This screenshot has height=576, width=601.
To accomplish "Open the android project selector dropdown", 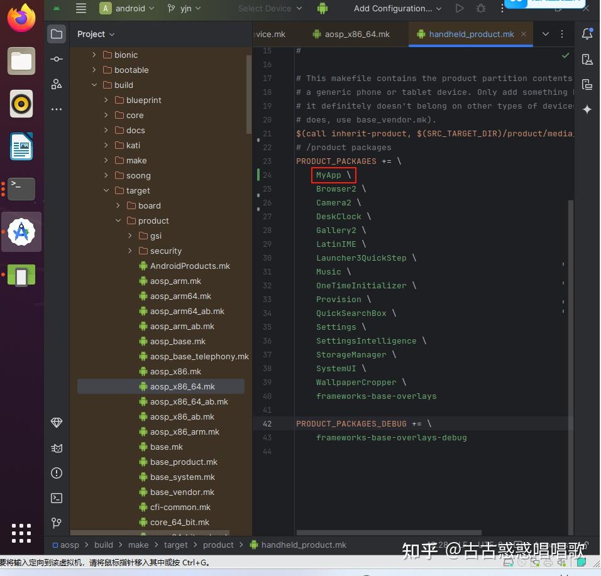I will click(127, 8).
